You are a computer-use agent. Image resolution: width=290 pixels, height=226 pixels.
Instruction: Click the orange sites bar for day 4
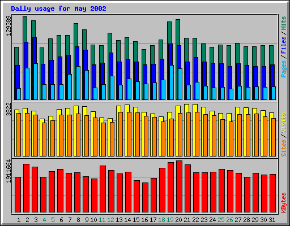44,140
